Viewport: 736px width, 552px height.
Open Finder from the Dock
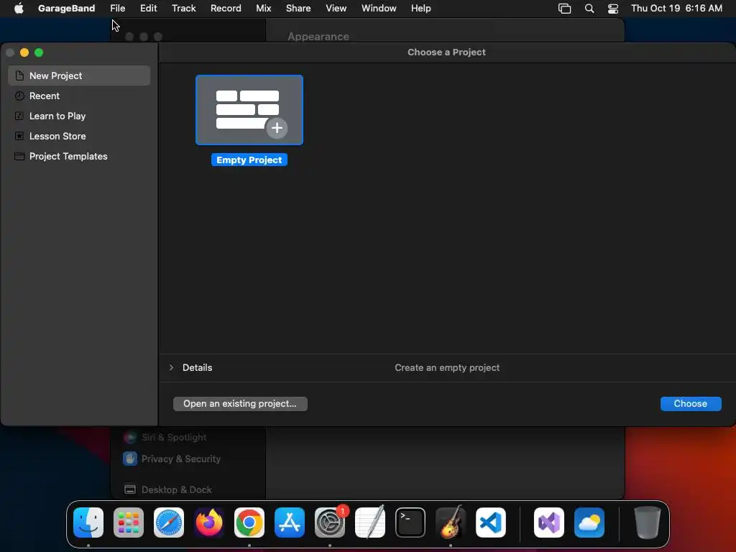[x=88, y=523]
